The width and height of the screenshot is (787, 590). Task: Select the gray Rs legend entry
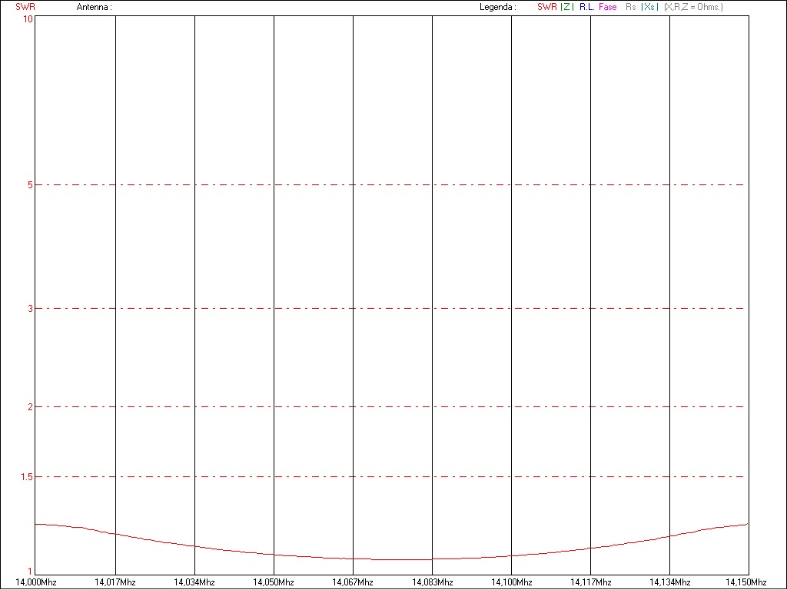click(x=631, y=7)
